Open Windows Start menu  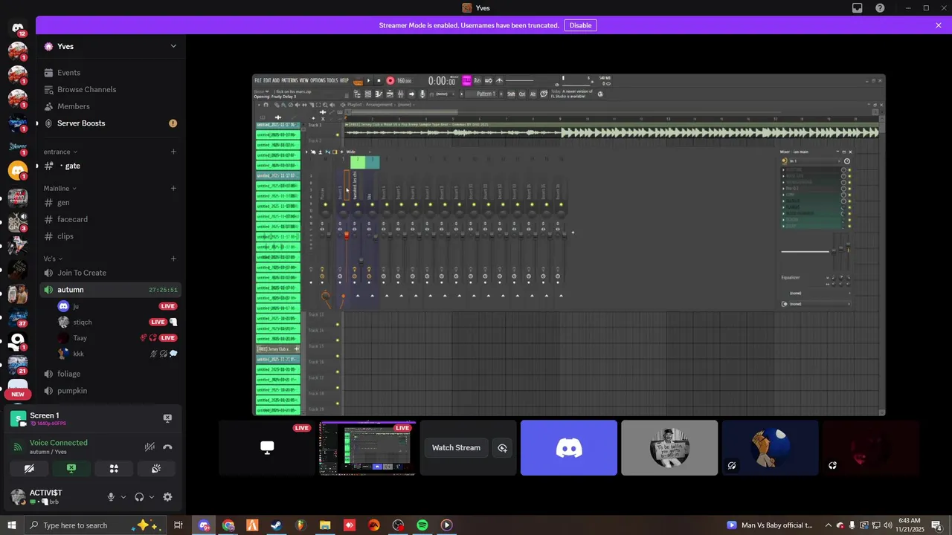(11, 525)
